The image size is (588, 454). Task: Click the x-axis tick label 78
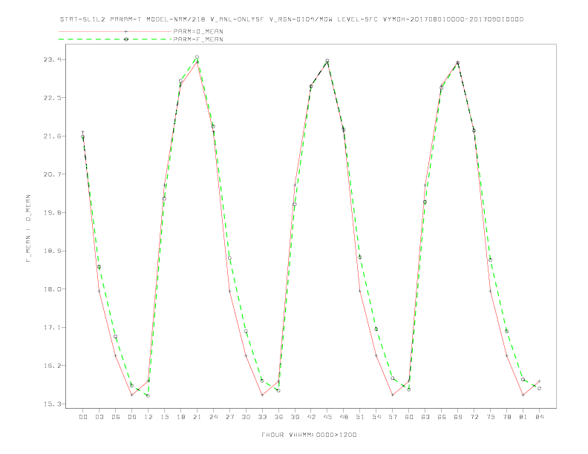[506, 417]
